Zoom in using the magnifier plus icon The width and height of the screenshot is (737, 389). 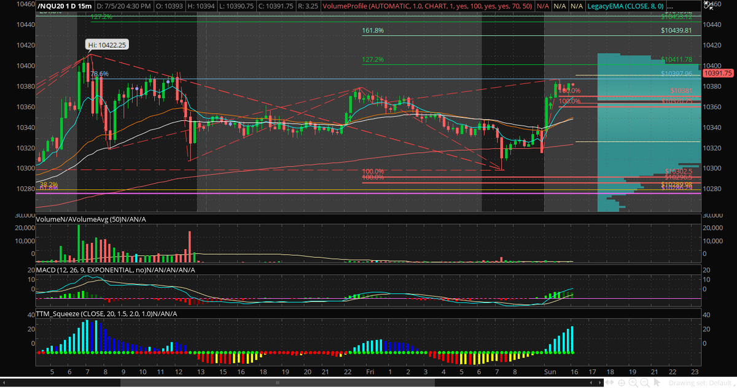pos(633,382)
